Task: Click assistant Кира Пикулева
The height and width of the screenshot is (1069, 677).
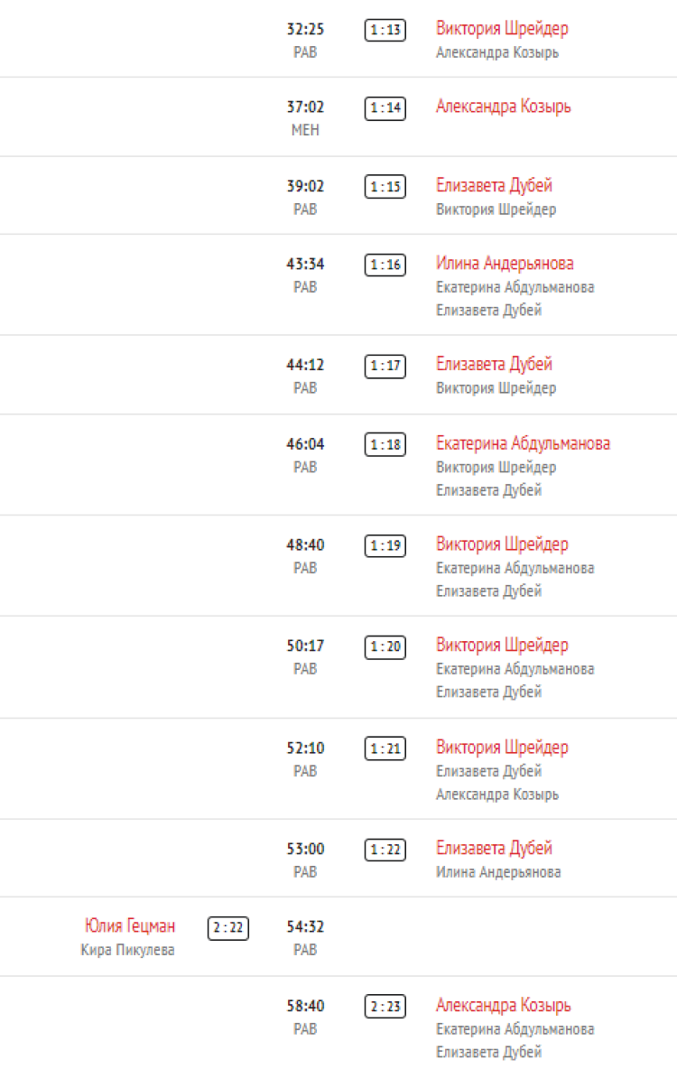Action: click(x=127, y=950)
